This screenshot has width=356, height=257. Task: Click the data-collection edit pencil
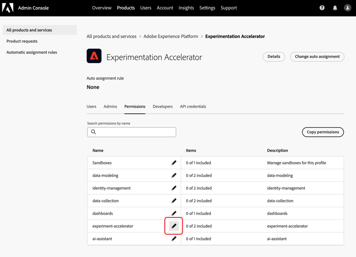point(174,200)
